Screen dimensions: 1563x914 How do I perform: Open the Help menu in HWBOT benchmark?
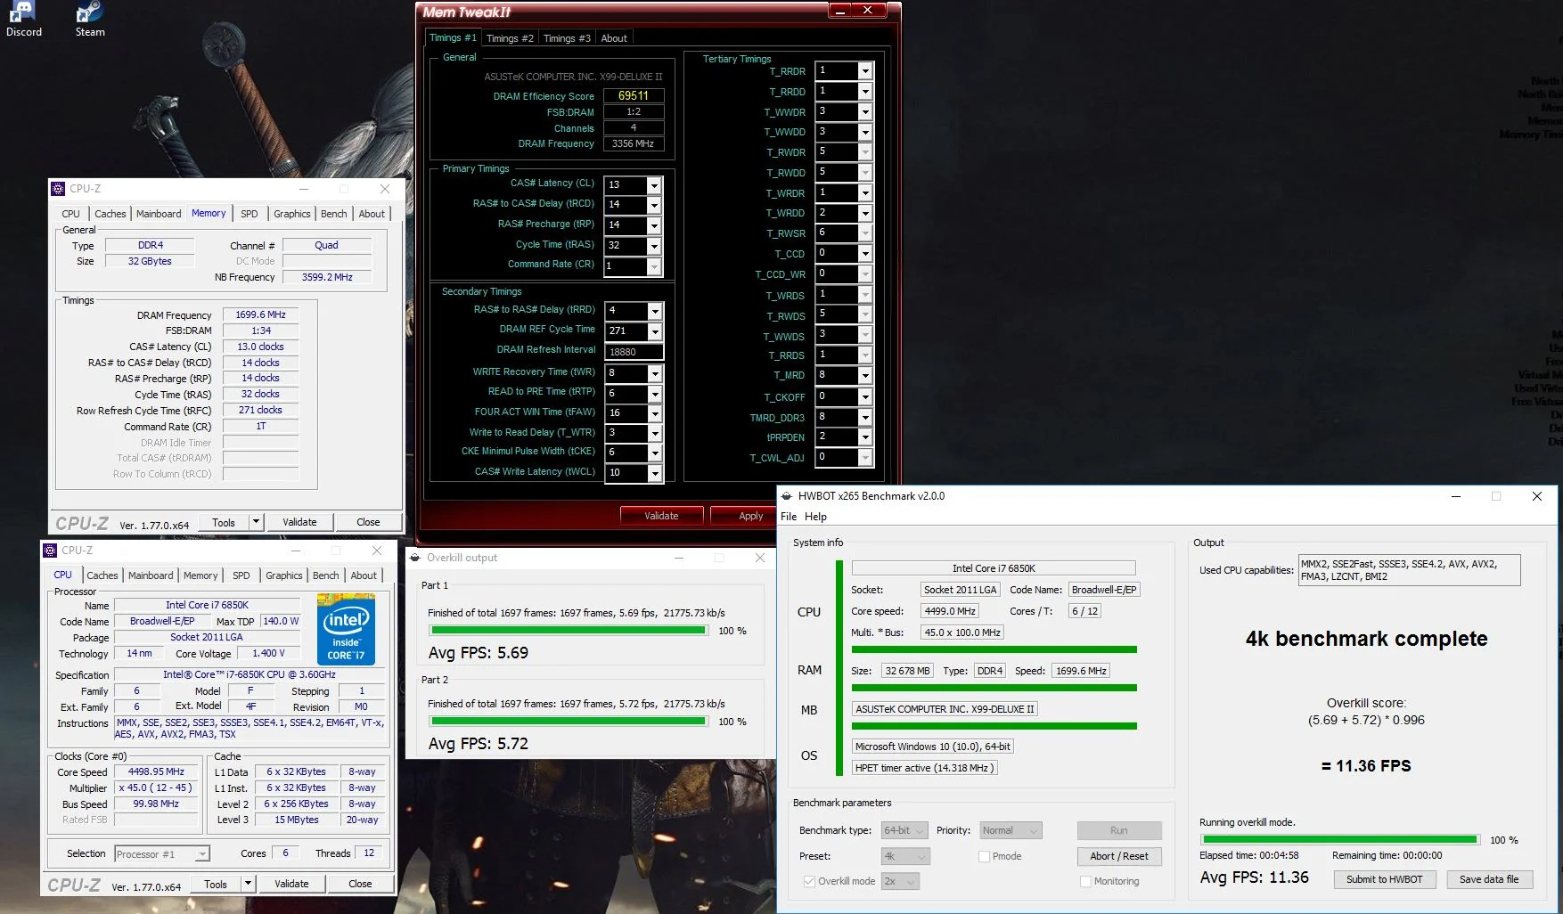(815, 517)
